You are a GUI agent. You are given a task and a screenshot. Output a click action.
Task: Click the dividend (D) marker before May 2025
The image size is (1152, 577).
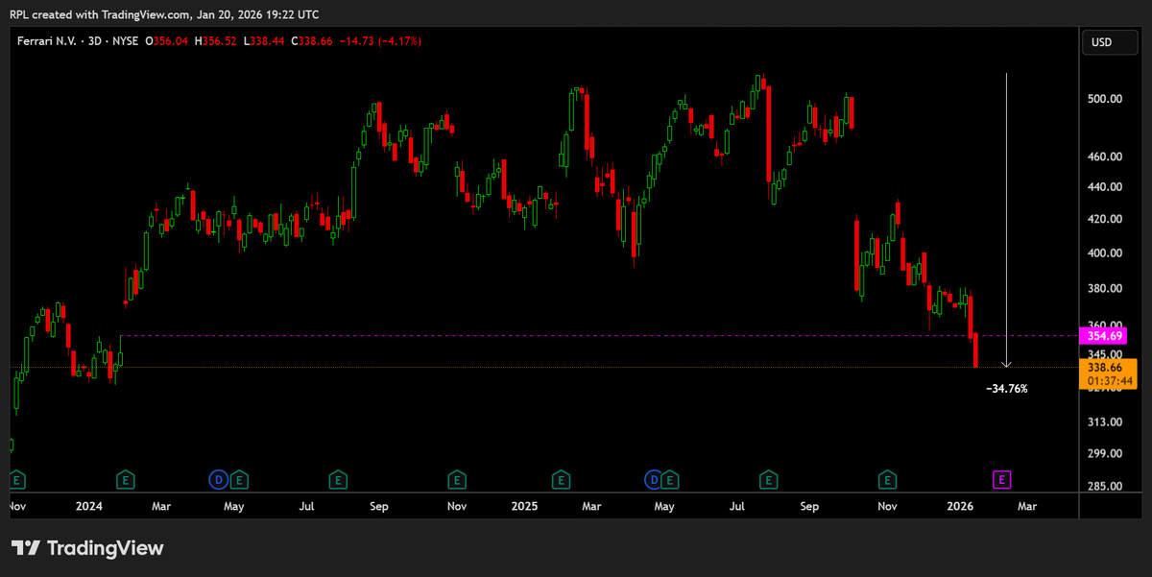[x=652, y=479]
